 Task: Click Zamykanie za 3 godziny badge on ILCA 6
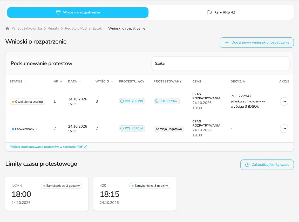62,186
